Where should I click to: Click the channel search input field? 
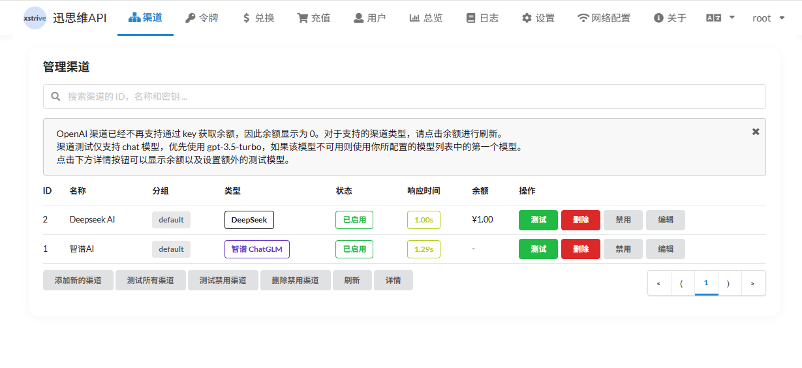click(405, 97)
